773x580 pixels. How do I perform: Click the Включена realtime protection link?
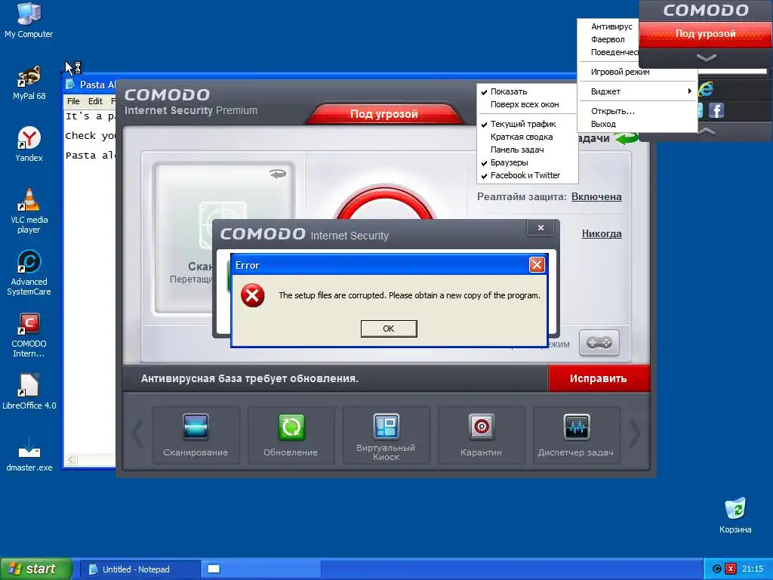pos(596,197)
